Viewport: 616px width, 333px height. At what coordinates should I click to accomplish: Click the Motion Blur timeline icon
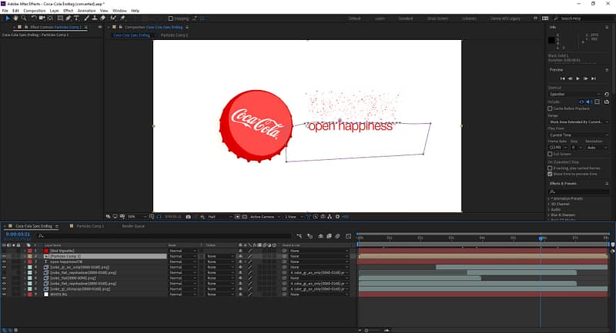coord(337,236)
